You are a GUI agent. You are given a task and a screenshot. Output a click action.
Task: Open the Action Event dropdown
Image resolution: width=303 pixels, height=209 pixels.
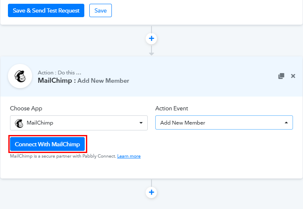pyautogui.click(x=224, y=122)
